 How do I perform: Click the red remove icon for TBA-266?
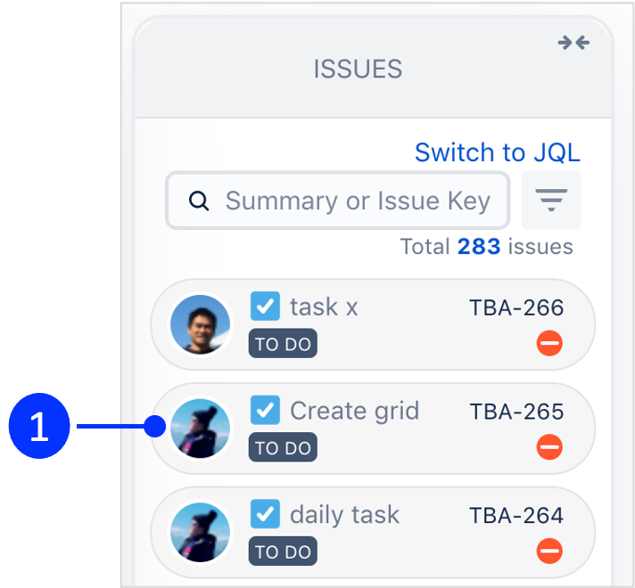(x=549, y=343)
